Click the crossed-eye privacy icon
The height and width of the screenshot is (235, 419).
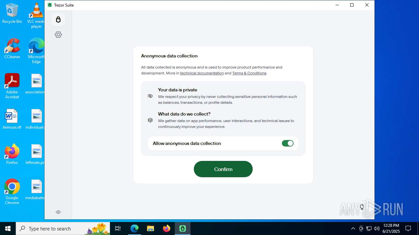point(150,96)
